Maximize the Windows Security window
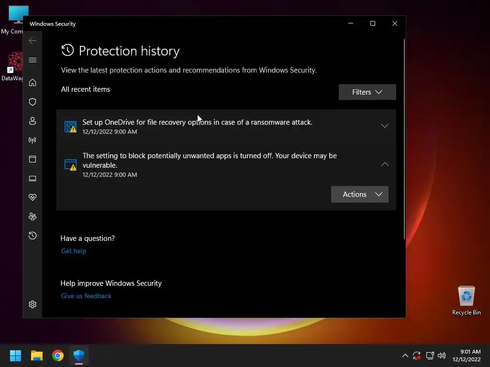 (x=372, y=23)
